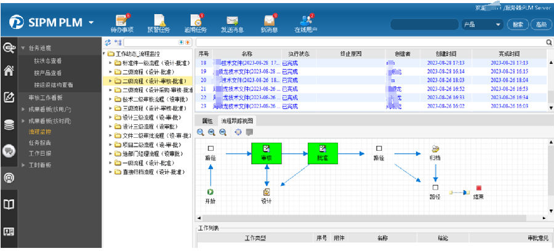The width and height of the screenshot is (554, 251).
Task: Sort by the 创建时间 column header
Action: (x=446, y=54)
